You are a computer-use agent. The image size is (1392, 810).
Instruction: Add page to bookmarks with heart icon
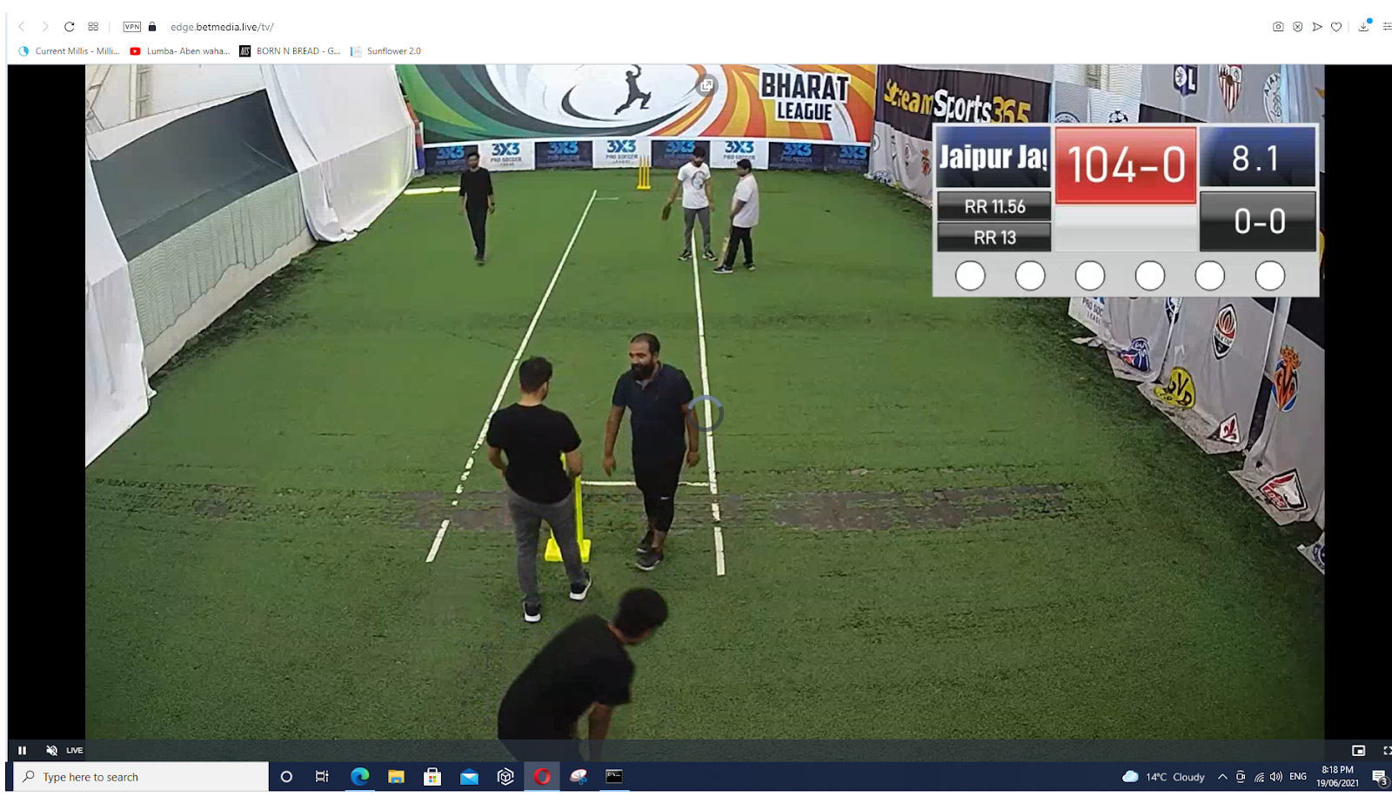(1336, 27)
